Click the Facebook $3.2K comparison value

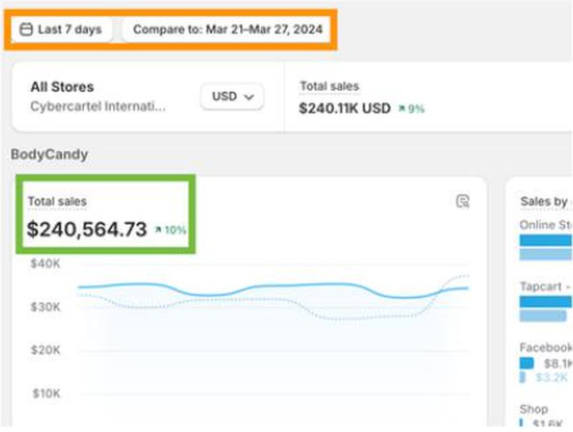551,377
